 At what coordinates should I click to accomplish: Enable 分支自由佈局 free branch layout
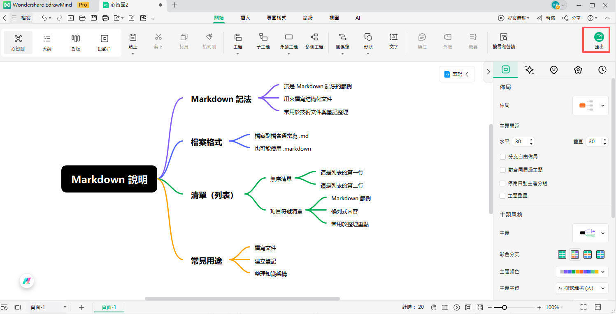coord(502,156)
